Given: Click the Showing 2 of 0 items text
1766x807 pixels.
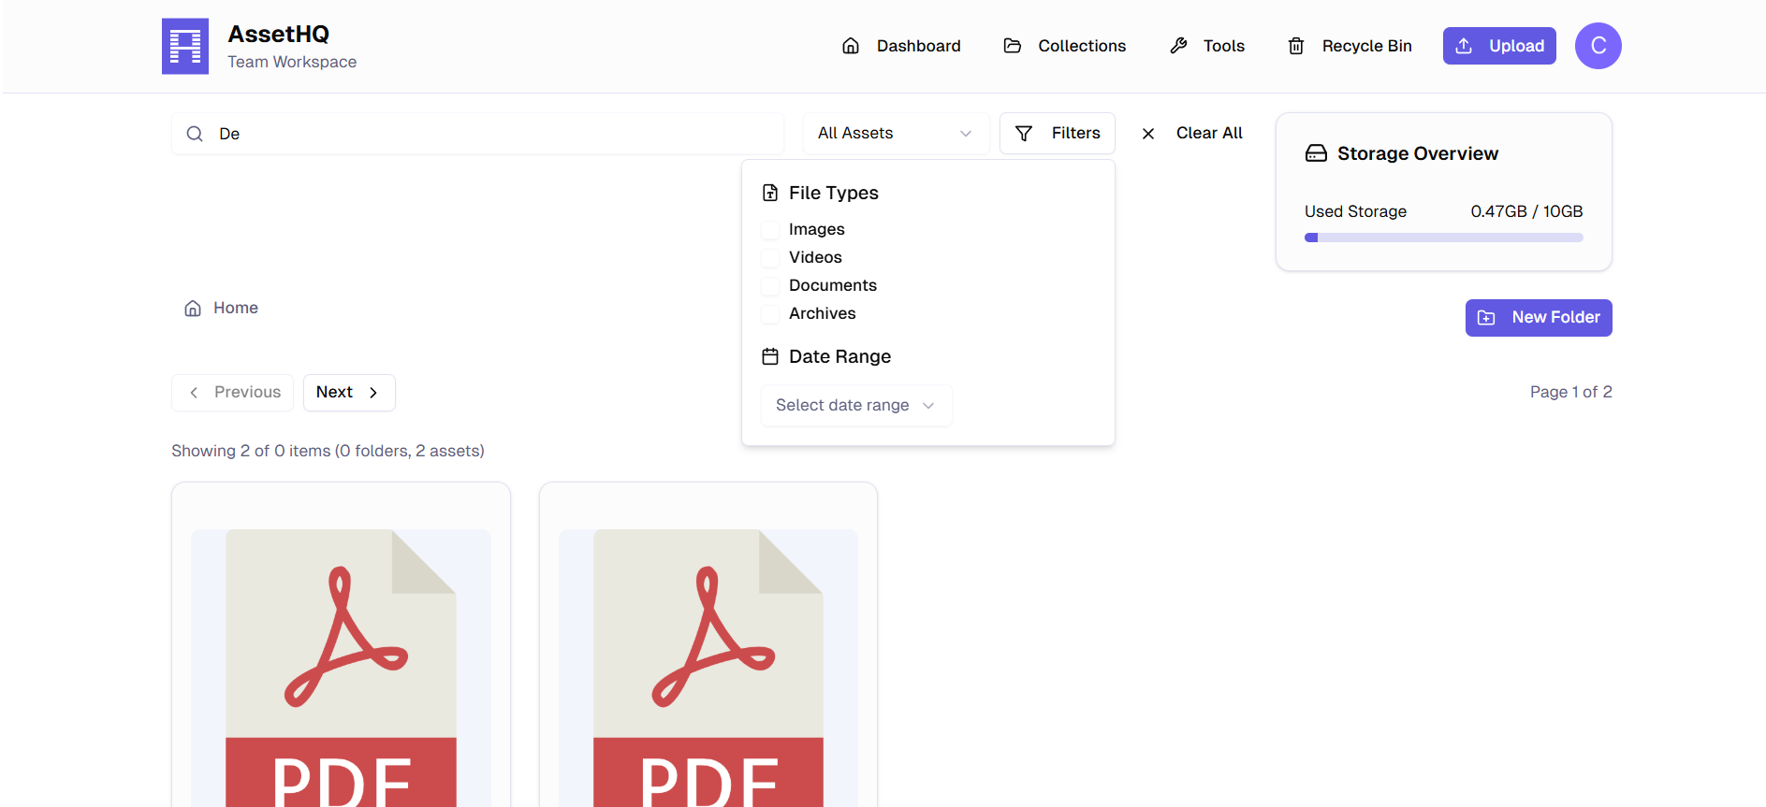Looking at the screenshot, I should tap(328, 451).
